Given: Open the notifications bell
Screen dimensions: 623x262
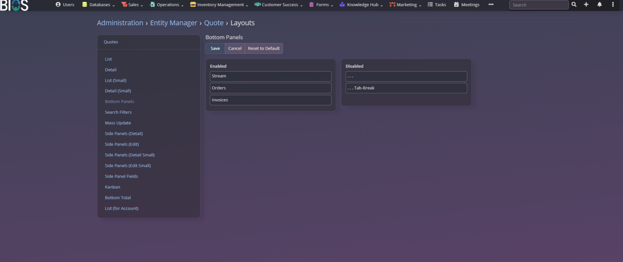Looking at the screenshot, I should (x=599, y=5).
